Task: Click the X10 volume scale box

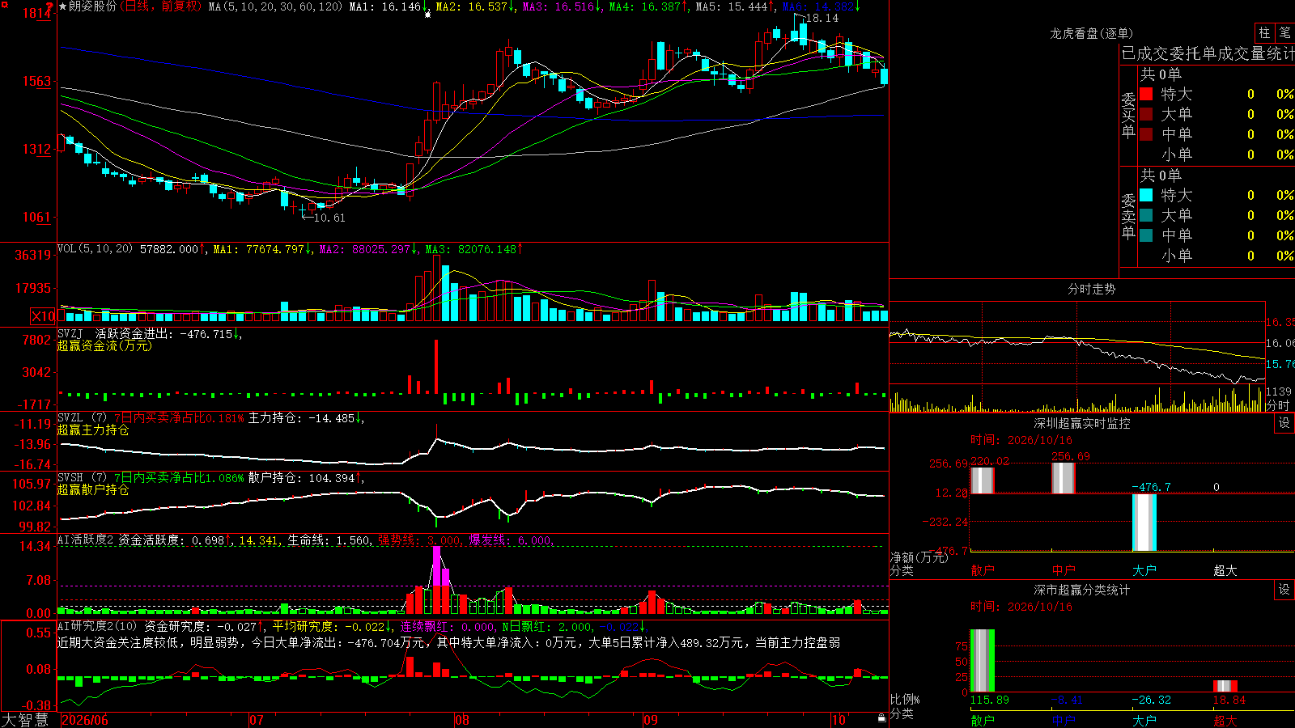Action: click(x=44, y=316)
